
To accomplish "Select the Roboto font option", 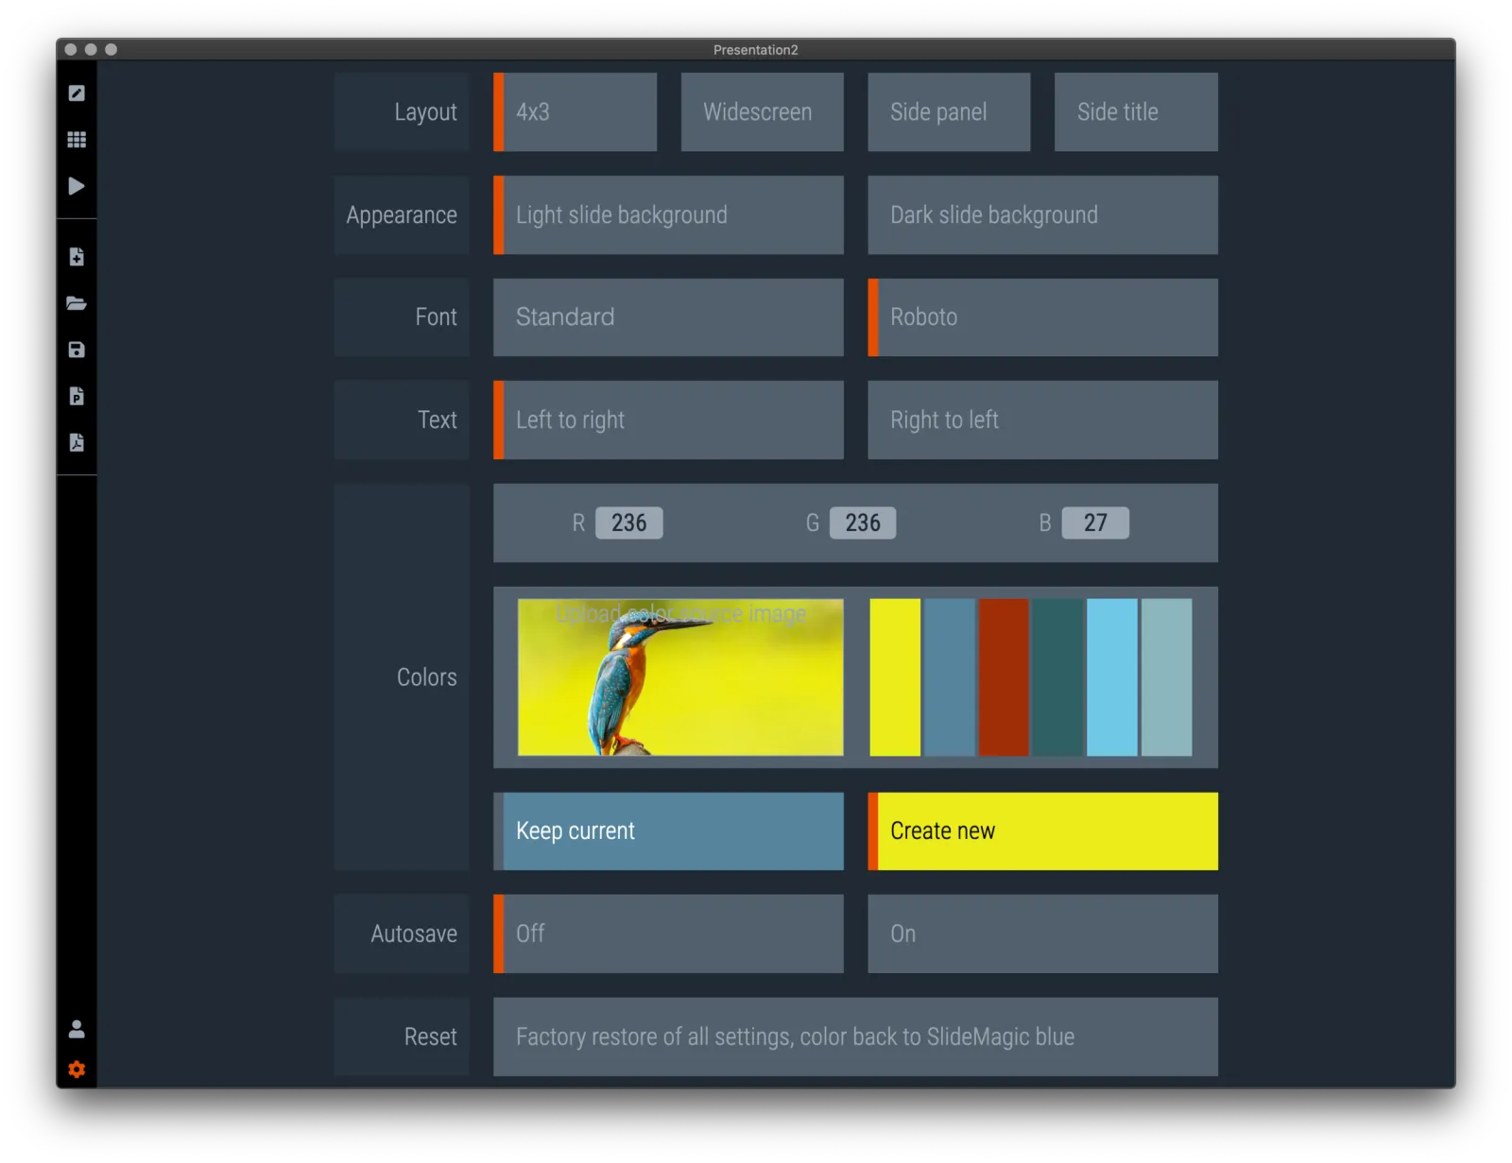I will tap(1042, 316).
